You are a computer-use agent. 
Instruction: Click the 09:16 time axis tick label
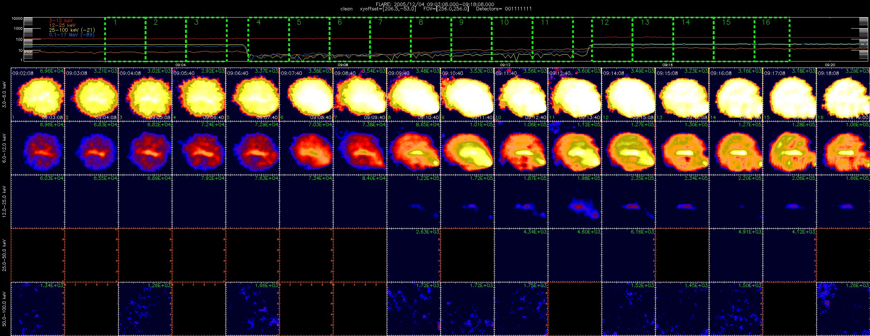tap(667, 65)
